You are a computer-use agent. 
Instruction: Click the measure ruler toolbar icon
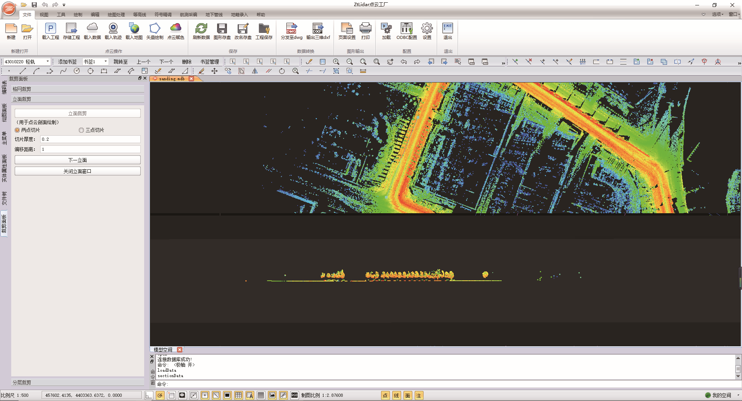363,71
